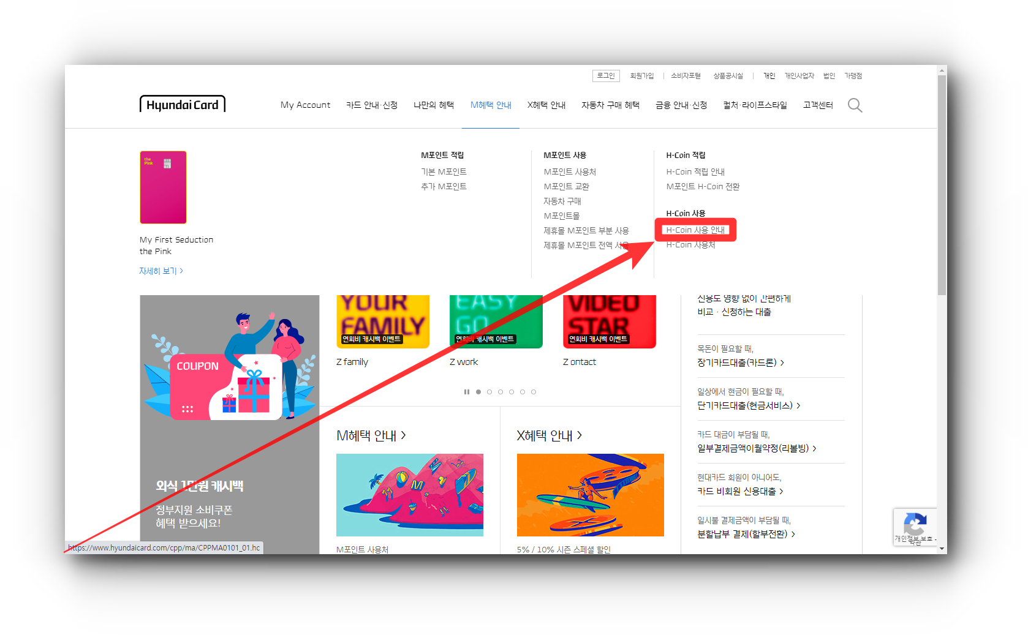Screen dimensions: 1028x635
Task: Select M포인트 교환 submenu item
Action: tap(566, 187)
